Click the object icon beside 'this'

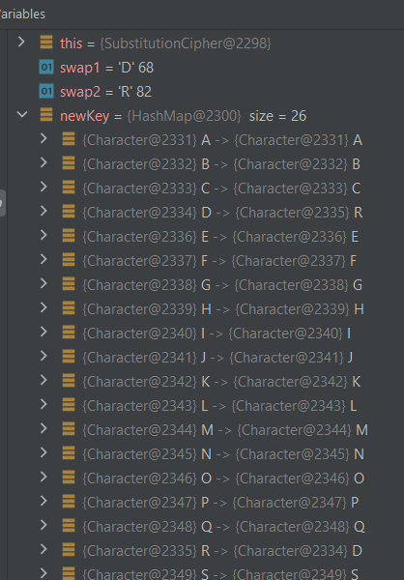pyautogui.click(x=46, y=43)
